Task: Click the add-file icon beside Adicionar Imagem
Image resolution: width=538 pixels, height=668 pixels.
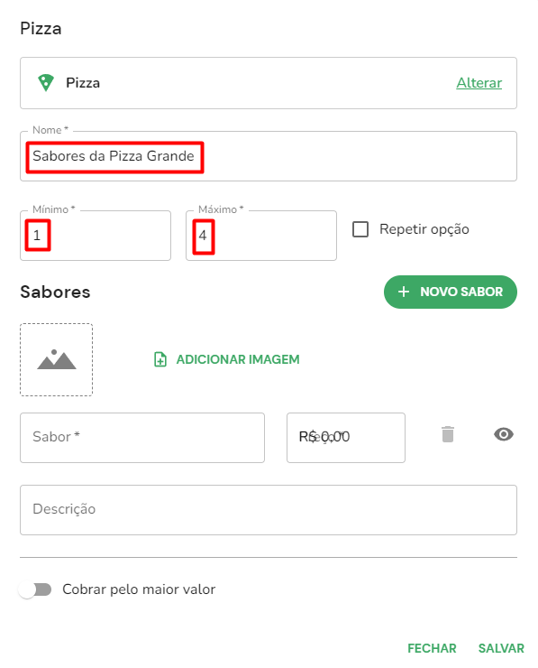Action: [x=160, y=359]
